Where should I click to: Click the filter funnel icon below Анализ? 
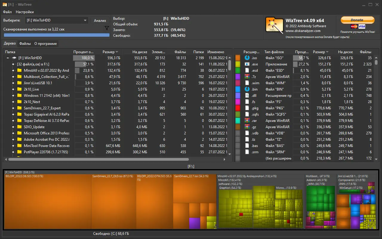[x=107, y=27]
